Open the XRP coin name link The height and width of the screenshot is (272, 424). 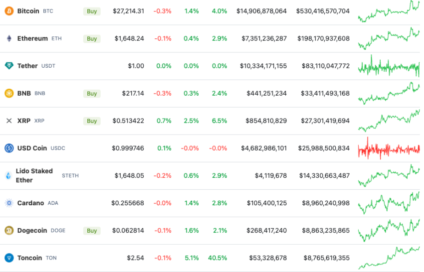pyautogui.click(x=24, y=121)
